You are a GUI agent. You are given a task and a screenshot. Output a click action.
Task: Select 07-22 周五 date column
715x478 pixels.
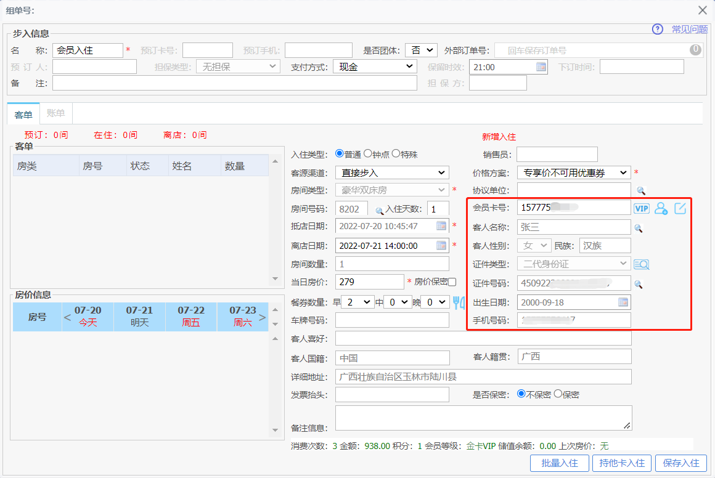[x=191, y=317]
